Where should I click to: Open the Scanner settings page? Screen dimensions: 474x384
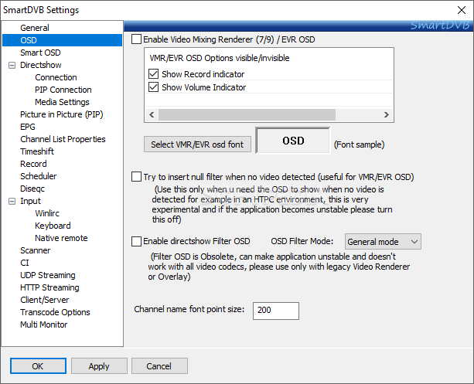pyautogui.click(x=35, y=250)
